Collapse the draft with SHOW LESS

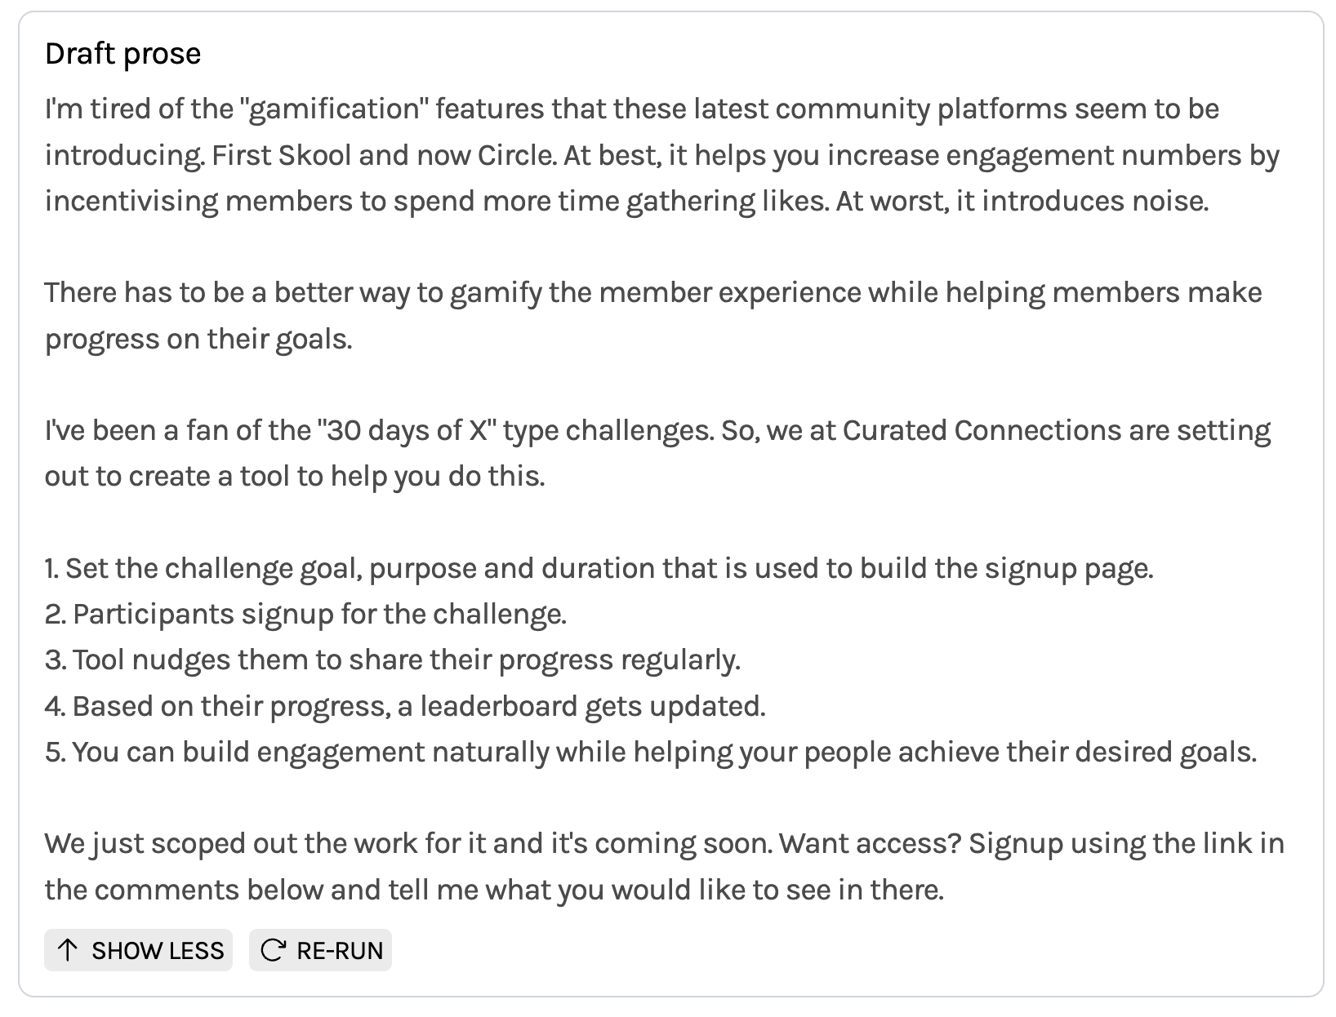(138, 950)
